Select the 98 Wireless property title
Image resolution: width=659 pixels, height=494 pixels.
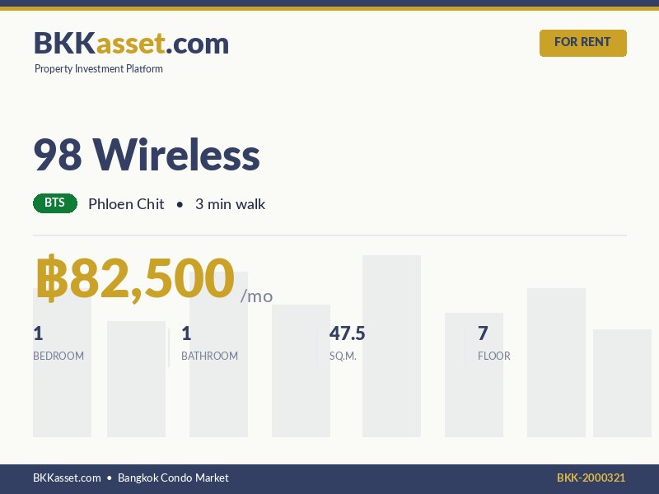point(147,155)
